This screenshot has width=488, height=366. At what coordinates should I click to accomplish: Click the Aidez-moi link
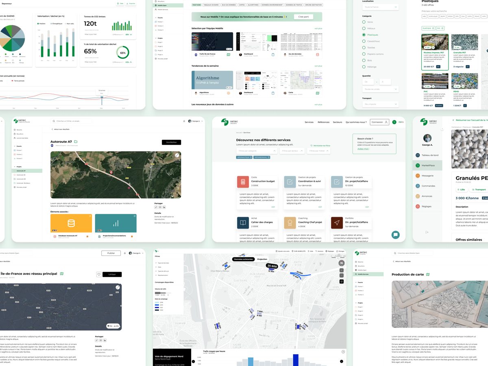[x=363, y=149]
